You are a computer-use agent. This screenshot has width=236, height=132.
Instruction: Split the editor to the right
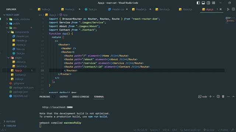tap(233, 9)
